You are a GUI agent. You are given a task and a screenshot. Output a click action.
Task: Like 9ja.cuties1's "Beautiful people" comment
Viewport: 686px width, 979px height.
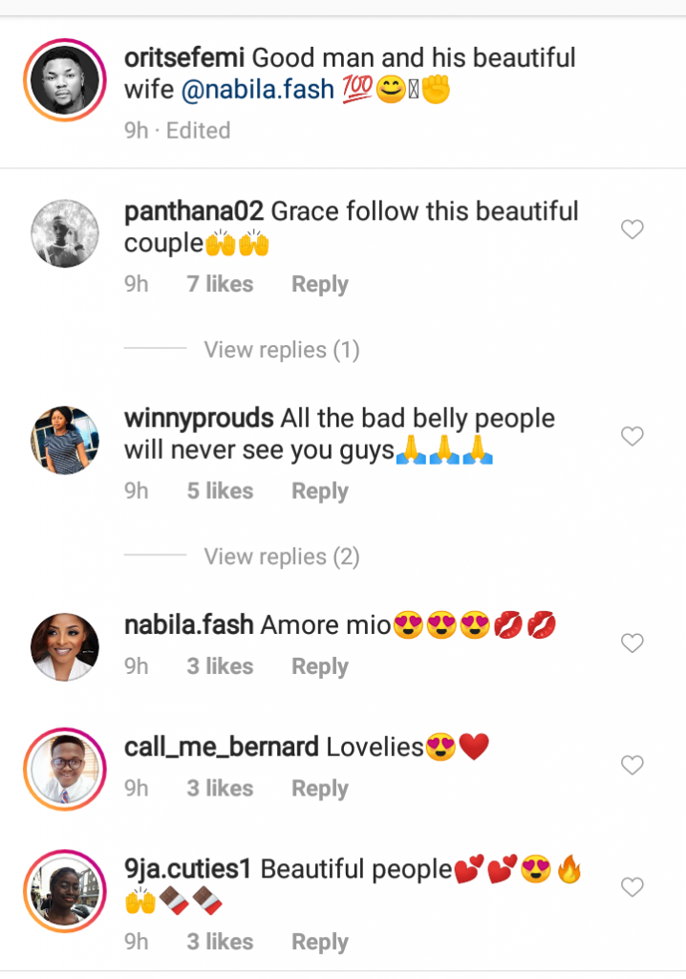tap(632, 887)
